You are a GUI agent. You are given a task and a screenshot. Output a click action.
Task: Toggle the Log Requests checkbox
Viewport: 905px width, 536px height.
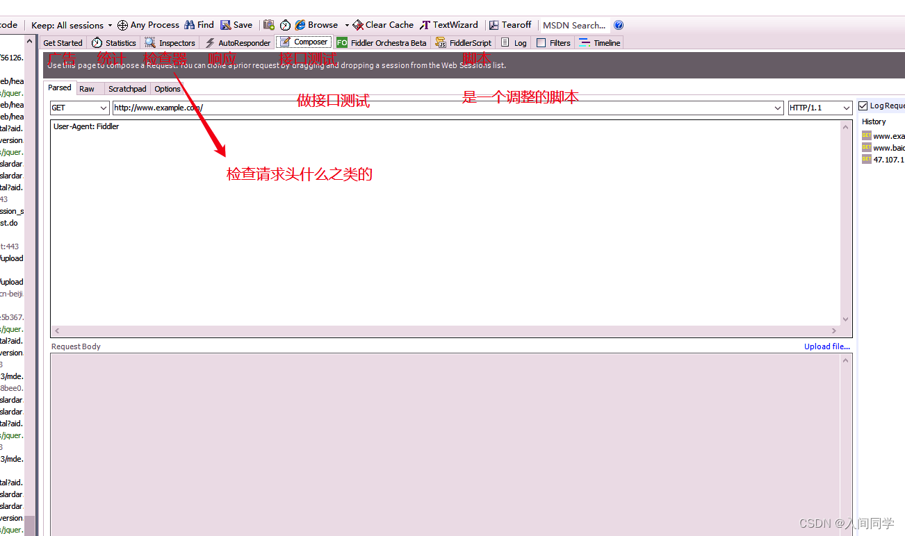(x=863, y=106)
